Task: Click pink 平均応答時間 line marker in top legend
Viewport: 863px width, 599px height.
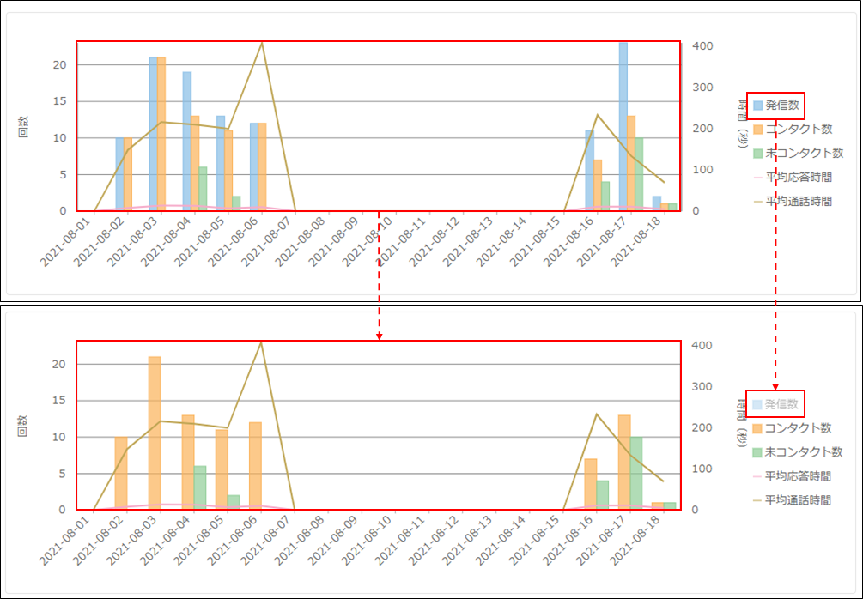Action: coord(758,178)
